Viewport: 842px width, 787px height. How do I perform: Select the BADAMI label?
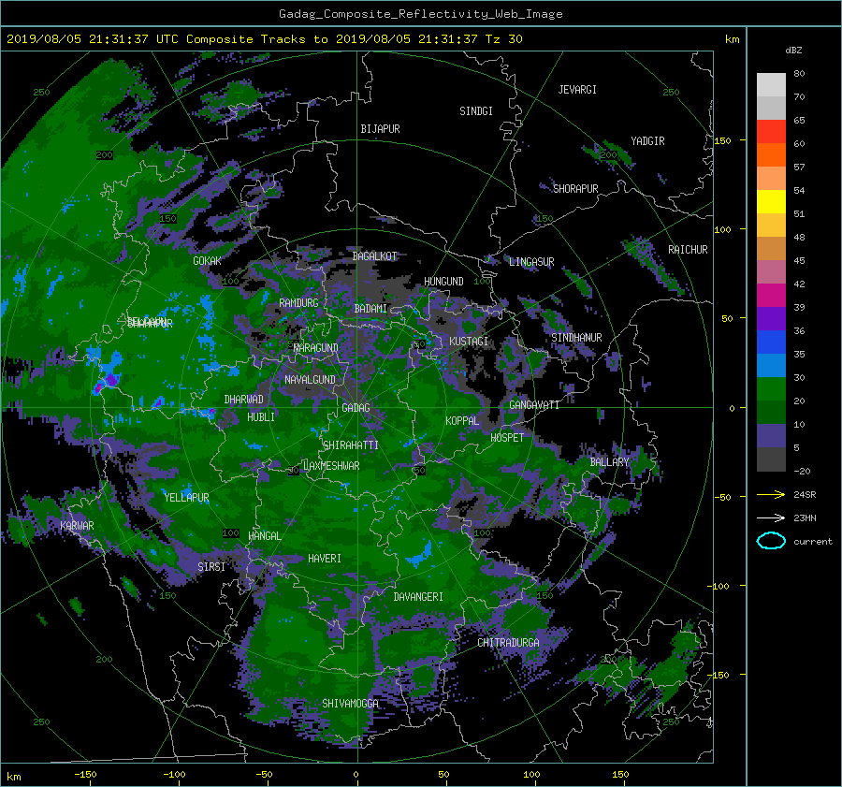(x=370, y=309)
